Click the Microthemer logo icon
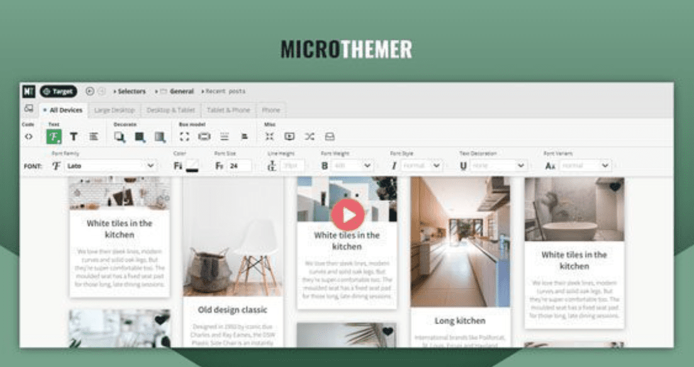Viewport: 694px width, 367px height. 28,91
